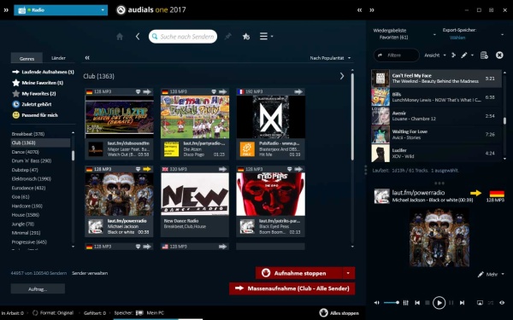Screen dimensions: 513x320
Task: Select Drum 'n' Bass (290) genre
Action: point(32,160)
